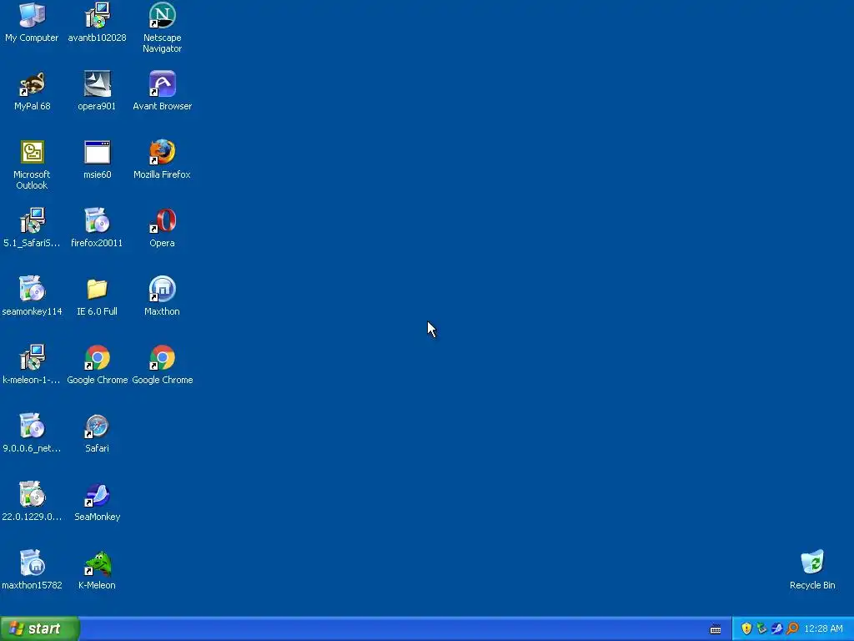Launch the Netscape Navigator shortcut

(x=163, y=15)
